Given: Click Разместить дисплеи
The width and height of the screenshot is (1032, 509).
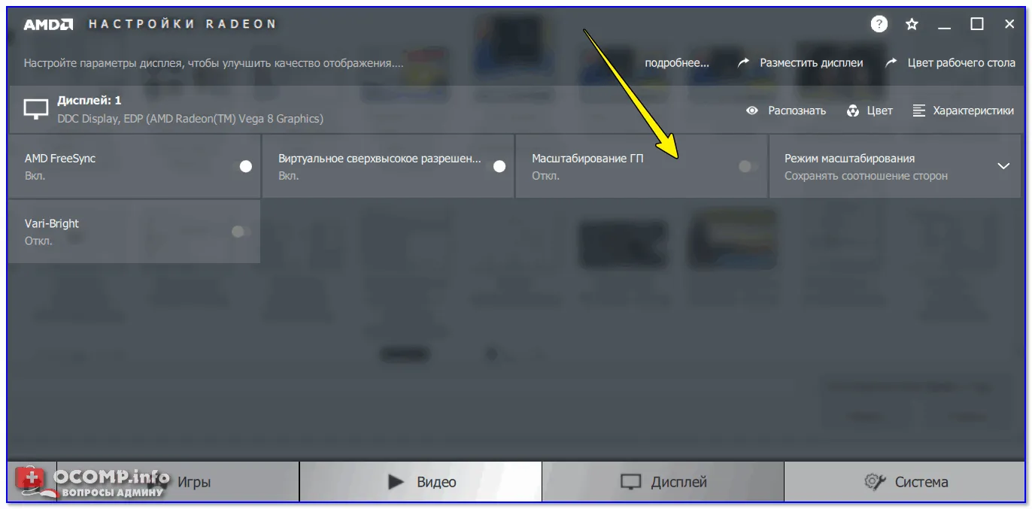Looking at the screenshot, I should pos(812,63).
